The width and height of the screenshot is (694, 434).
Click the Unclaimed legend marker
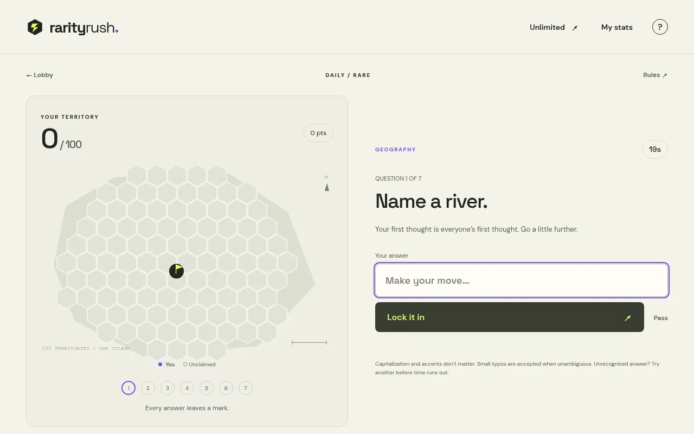click(185, 365)
